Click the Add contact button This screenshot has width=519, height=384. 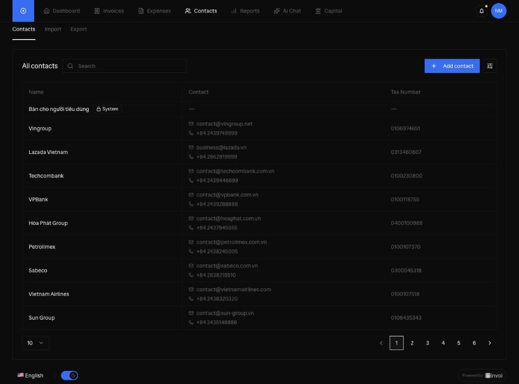[452, 66]
